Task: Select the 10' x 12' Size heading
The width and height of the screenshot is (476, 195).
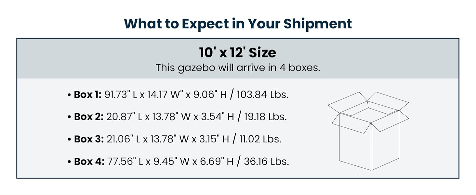Action: 238,53
